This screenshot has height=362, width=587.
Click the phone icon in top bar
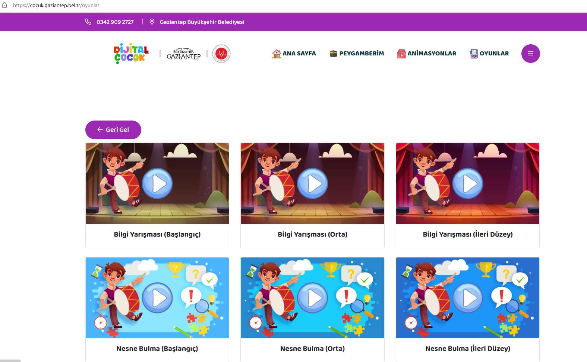coord(88,22)
